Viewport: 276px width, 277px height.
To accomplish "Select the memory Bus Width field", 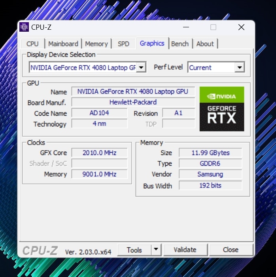I will point(210,185).
